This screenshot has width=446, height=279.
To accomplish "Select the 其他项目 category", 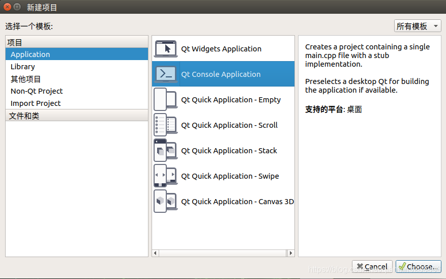I will (77, 79).
